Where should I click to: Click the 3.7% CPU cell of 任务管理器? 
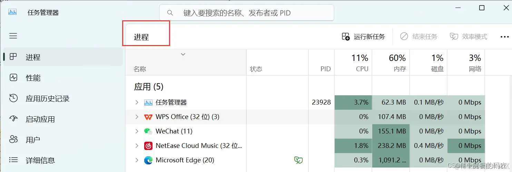353,102
